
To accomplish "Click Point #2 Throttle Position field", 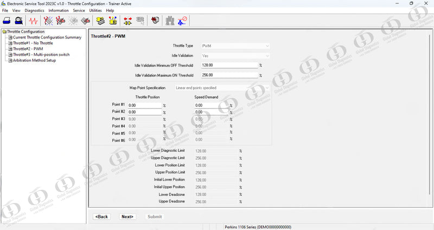I will point(145,112).
